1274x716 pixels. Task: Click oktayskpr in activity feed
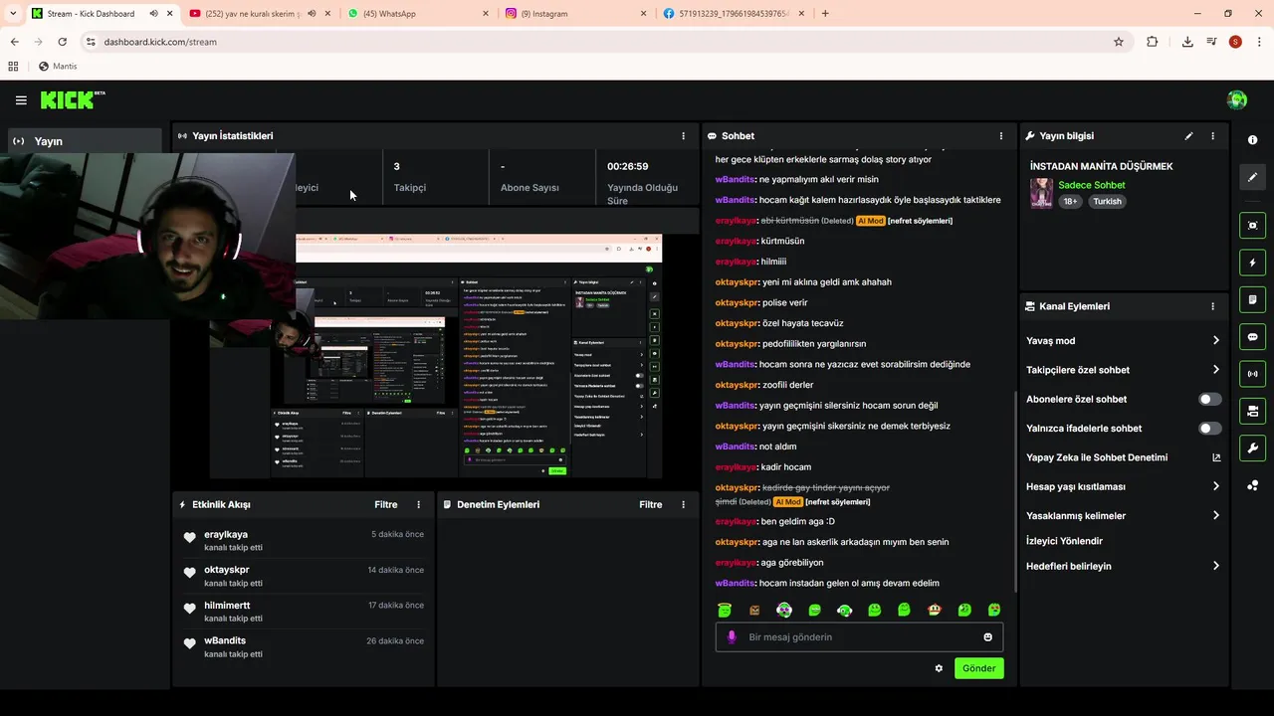coord(227,570)
